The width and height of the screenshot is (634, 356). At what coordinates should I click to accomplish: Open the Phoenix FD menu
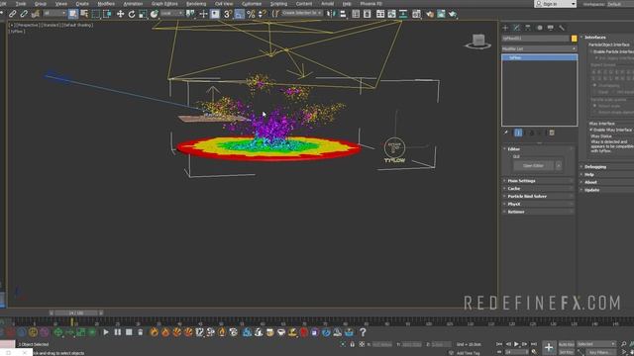tap(370, 4)
